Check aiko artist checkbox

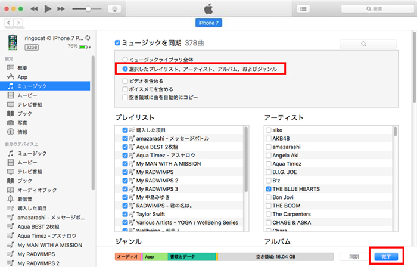(x=269, y=130)
